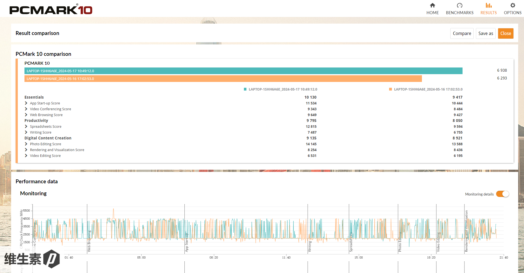Image resolution: width=524 pixels, height=273 pixels.
Task: Click the orange legend square for 2024-05-16 result
Action: pyautogui.click(x=390, y=89)
